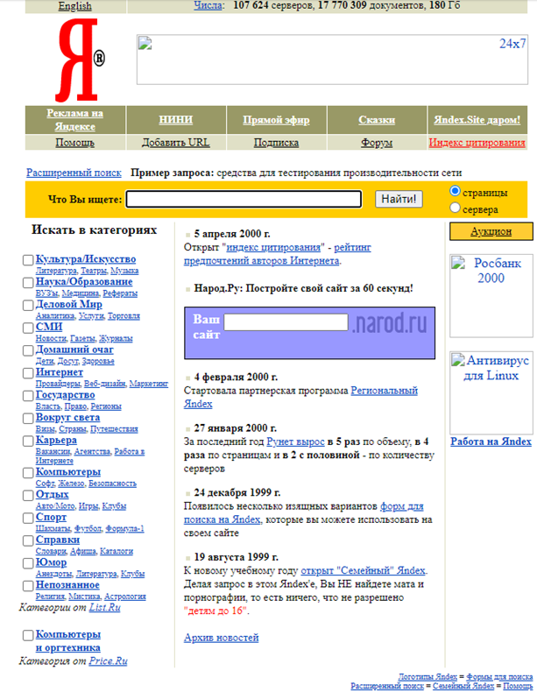Open the Семейный Яndex footer link
This screenshot has width=537, height=692.
coord(463,686)
